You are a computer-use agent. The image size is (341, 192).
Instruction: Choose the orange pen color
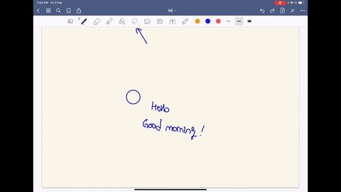click(198, 21)
